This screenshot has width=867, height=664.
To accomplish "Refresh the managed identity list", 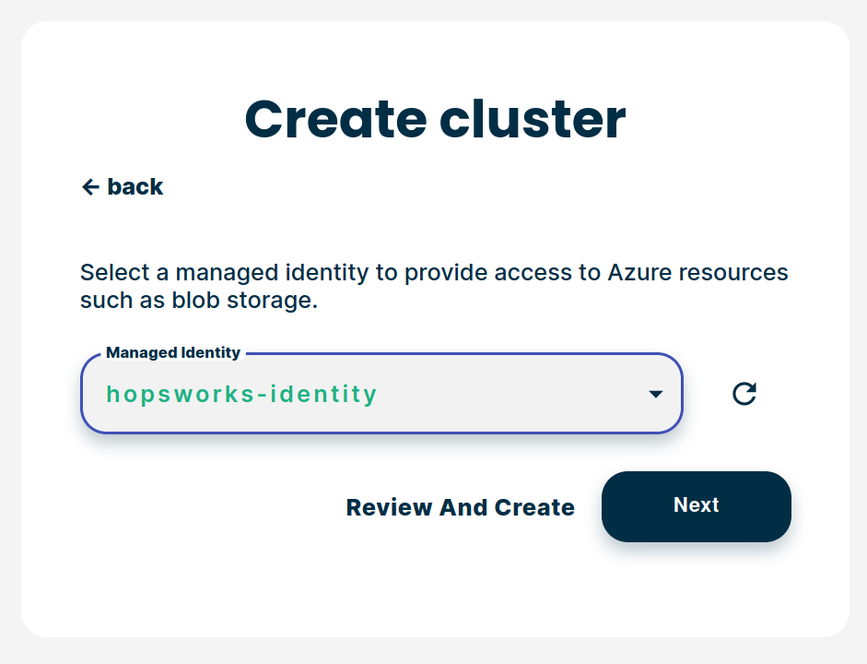I will click(744, 394).
